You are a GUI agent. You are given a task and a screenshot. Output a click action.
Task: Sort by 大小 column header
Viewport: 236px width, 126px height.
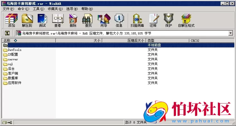(x=79, y=40)
